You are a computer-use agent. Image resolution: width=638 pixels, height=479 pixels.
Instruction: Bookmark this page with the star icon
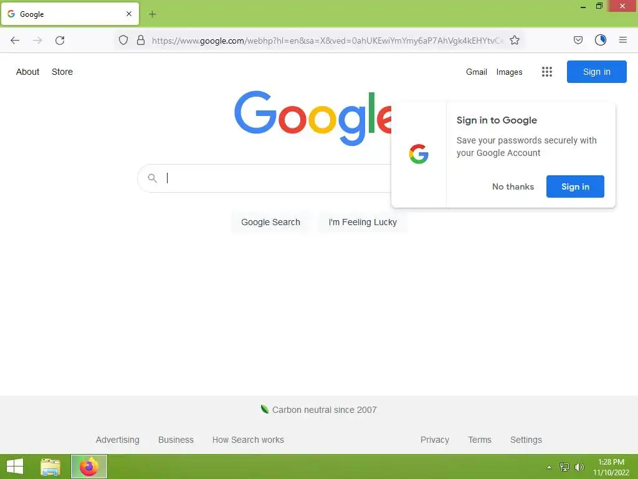point(515,40)
